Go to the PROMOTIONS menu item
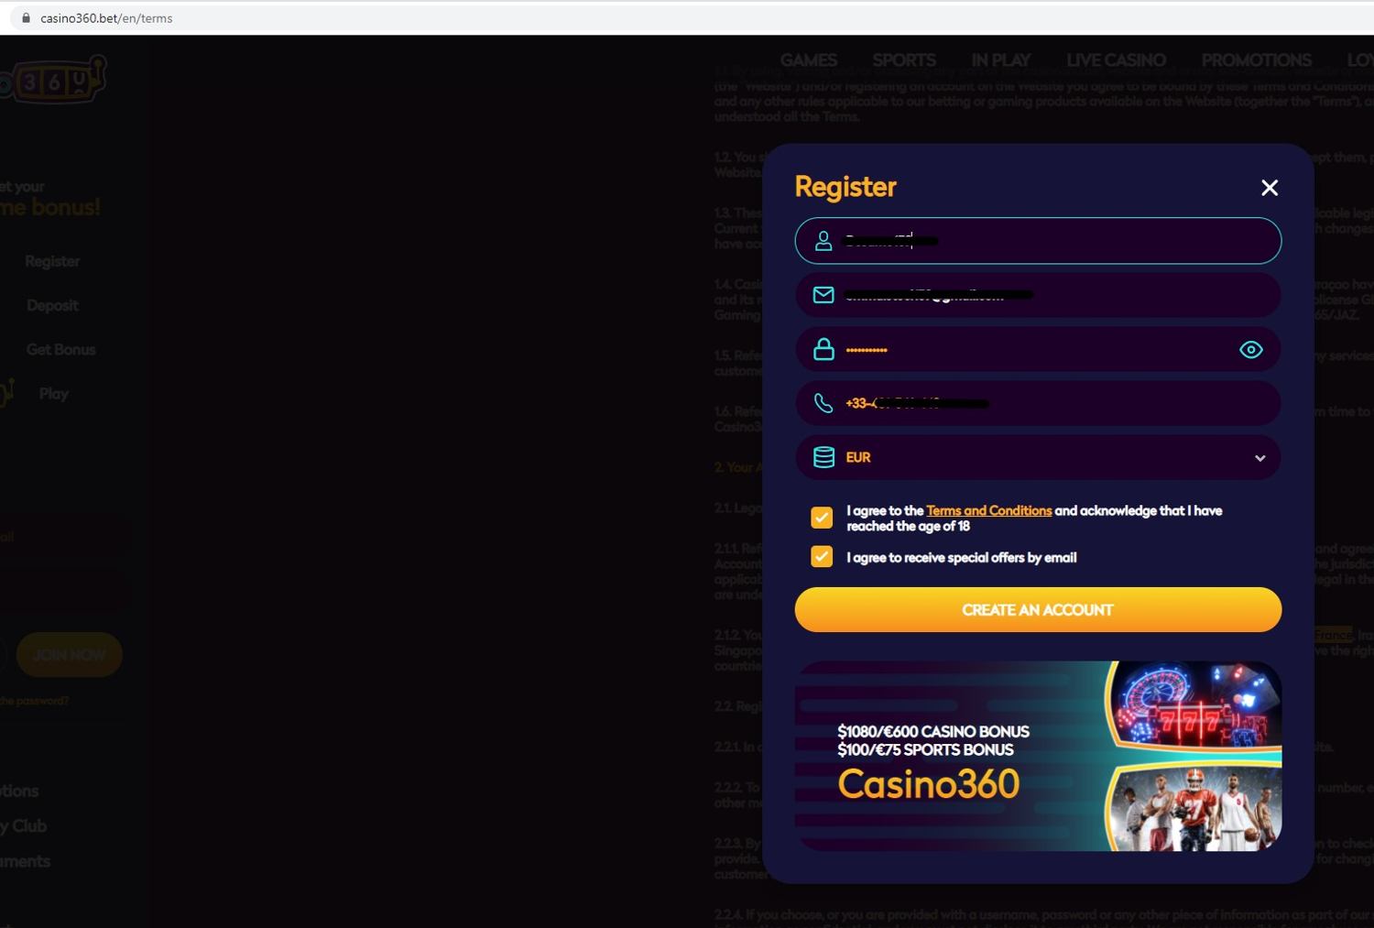Image resolution: width=1374 pixels, height=928 pixels. [1256, 60]
